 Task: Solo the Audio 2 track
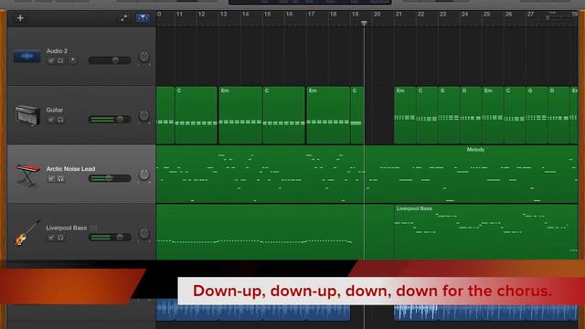[61, 61]
